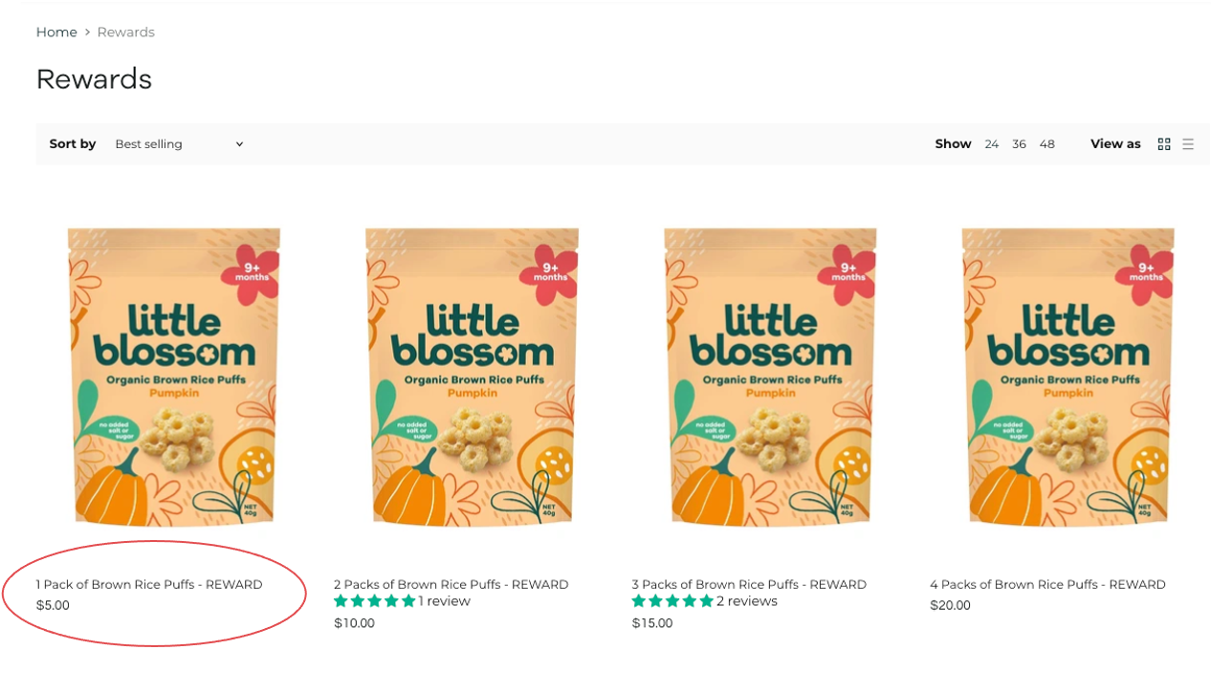Click the Sort by dropdown chevron arrow
The width and height of the screenshot is (1211, 693).
(x=239, y=144)
